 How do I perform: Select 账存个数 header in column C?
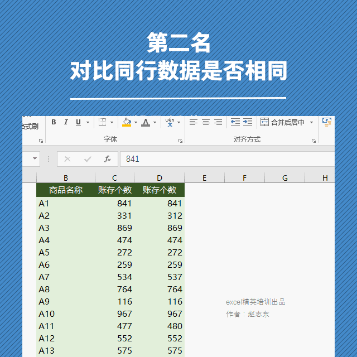tap(114, 190)
